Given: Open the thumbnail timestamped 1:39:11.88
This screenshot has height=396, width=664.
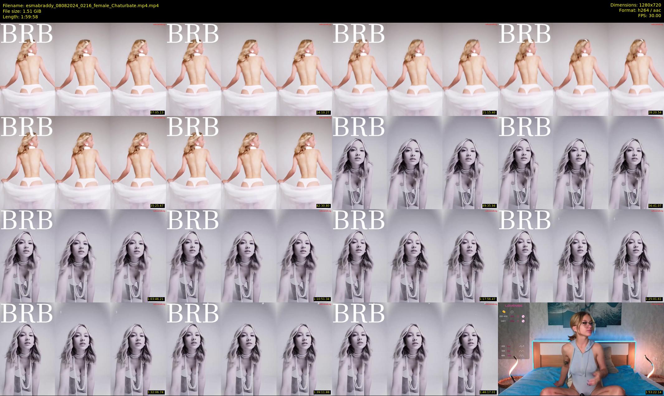Looking at the screenshot, I should (x=249, y=349).
